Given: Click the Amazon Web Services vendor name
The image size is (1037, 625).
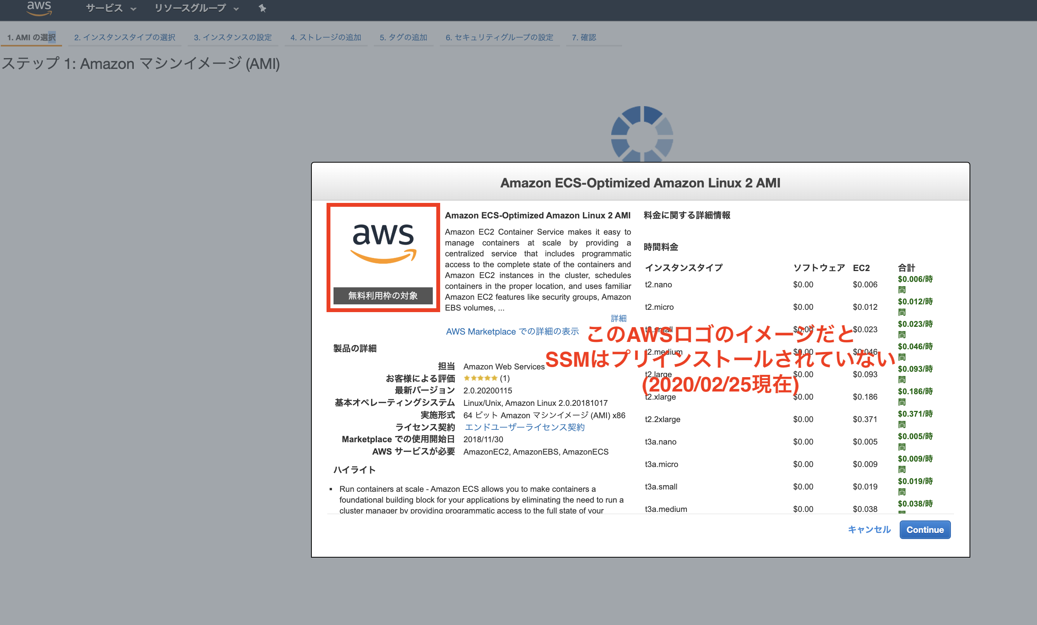Looking at the screenshot, I should pyautogui.click(x=504, y=367).
